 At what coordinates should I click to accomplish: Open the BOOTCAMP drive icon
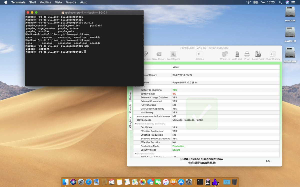(290, 53)
